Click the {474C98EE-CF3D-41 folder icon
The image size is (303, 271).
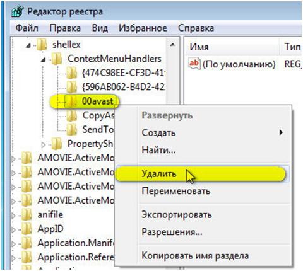tap(72, 73)
